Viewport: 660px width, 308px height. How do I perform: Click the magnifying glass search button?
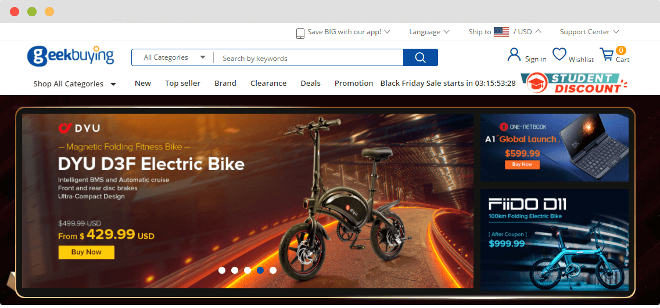[420, 57]
